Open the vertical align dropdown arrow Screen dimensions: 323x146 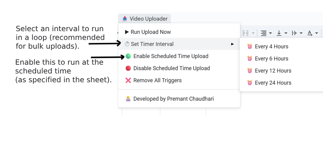pos(286,33)
